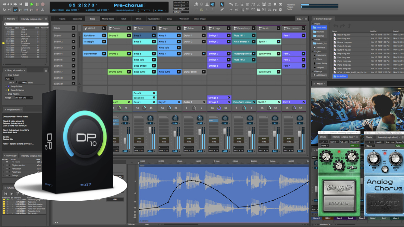Start playback with the green Play button
The width and height of the screenshot is (404, 227).
pyautogui.click(x=32, y=4)
